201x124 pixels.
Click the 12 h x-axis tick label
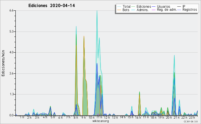tap(107, 117)
